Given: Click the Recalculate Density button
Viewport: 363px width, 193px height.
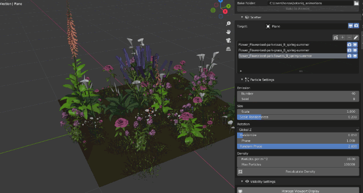Looking at the screenshot, I should pos(298,172).
